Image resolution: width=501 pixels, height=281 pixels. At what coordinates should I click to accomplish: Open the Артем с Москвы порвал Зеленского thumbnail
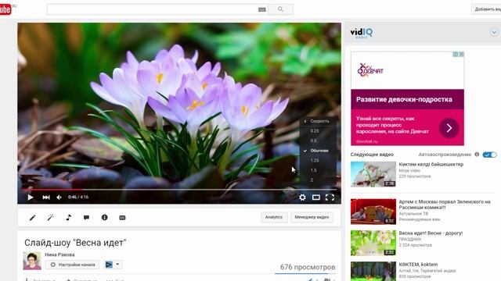pos(373,212)
